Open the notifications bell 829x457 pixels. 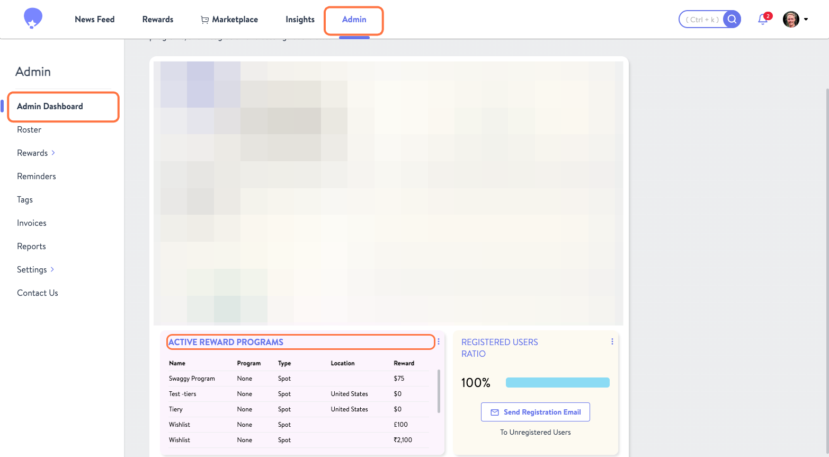762,19
